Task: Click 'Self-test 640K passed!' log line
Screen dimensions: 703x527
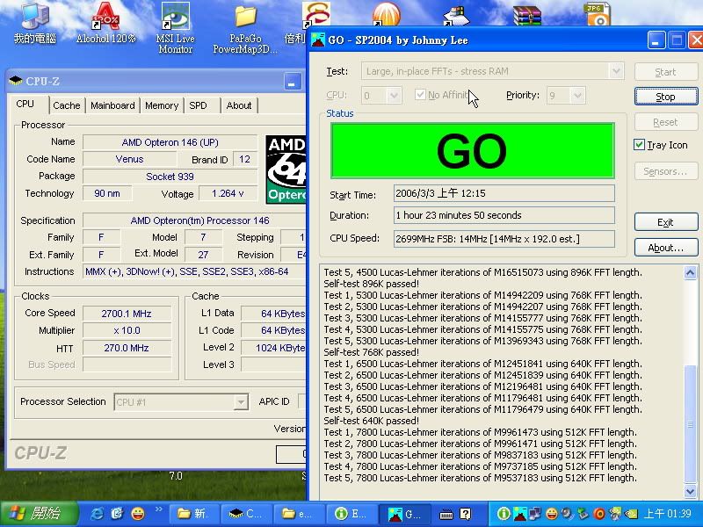Action: point(371,421)
